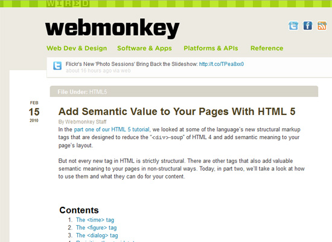
Task: Click the 'Contents' heading
Action: [x=79, y=210]
